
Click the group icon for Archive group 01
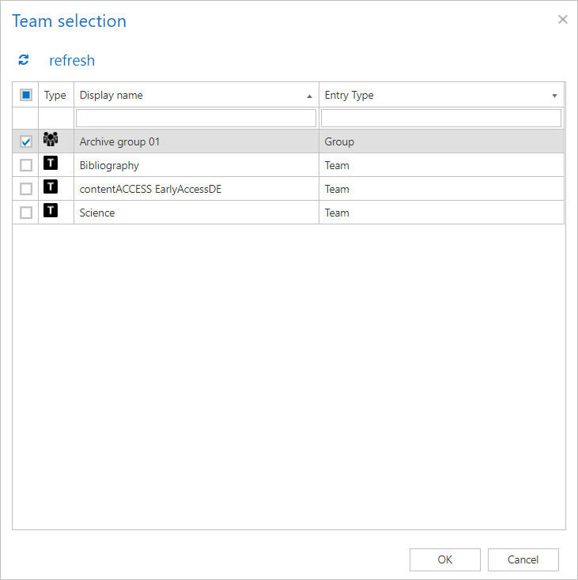click(51, 141)
